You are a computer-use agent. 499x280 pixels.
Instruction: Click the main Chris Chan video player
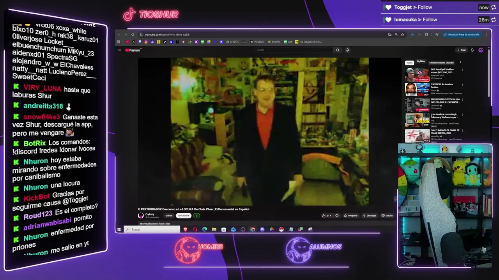(269, 131)
